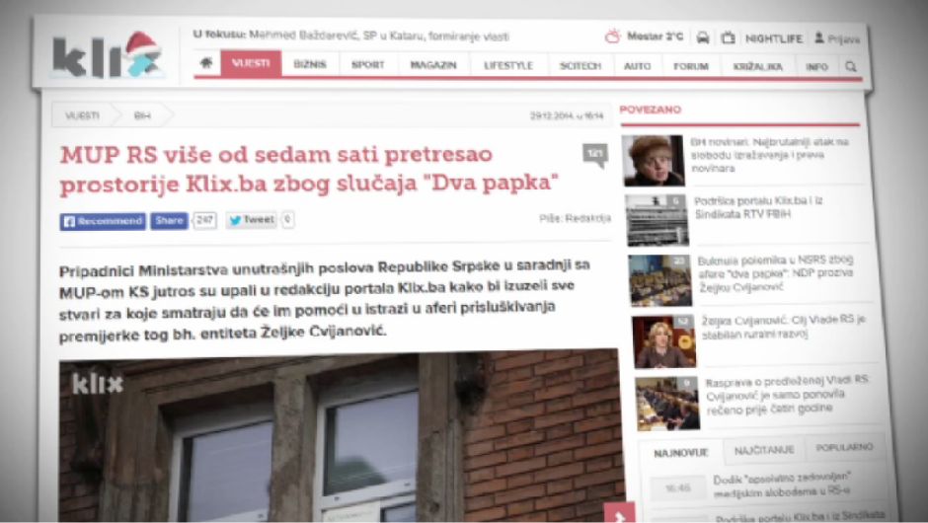Click the VIJESTI breadcrumb

pos(82,115)
